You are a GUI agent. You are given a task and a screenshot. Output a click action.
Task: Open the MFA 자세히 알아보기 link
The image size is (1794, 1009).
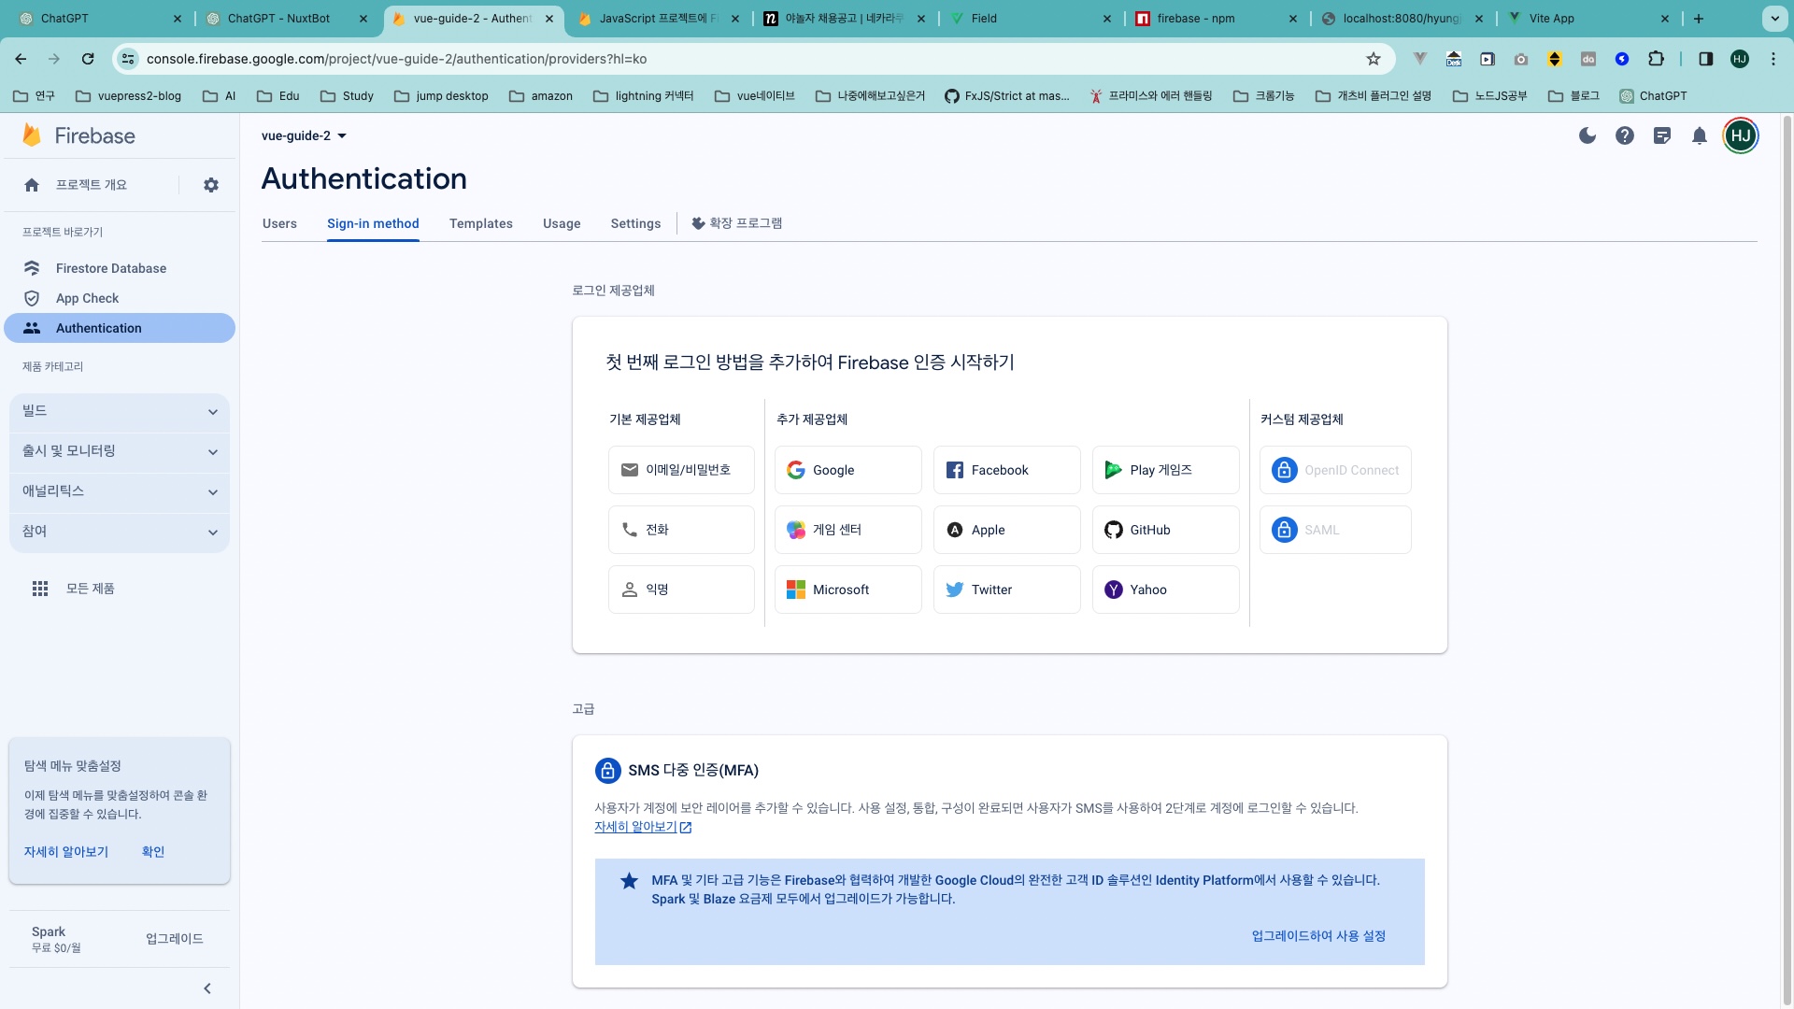[x=643, y=827]
